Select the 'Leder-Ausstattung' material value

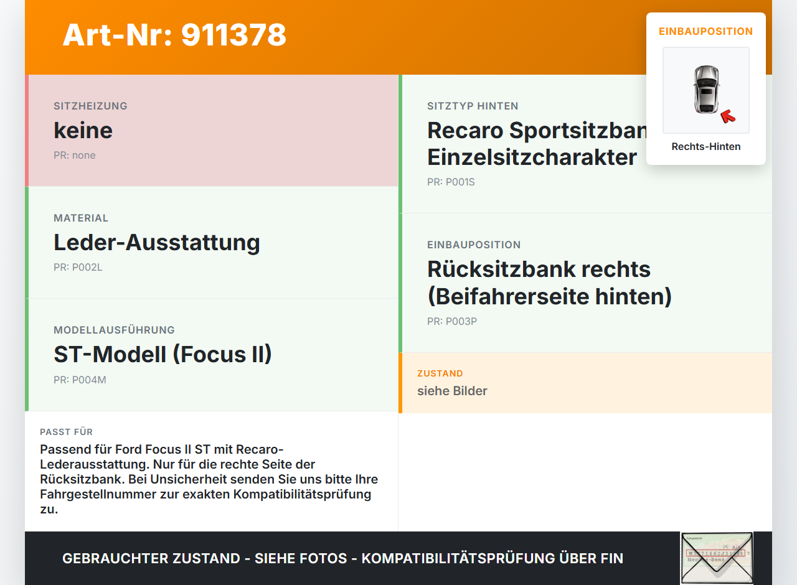tap(157, 242)
